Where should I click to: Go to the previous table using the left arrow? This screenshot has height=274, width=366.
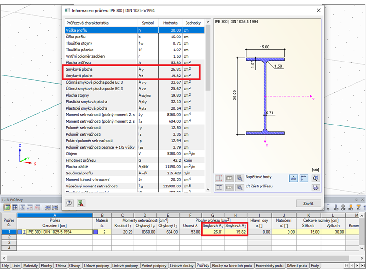47,207
